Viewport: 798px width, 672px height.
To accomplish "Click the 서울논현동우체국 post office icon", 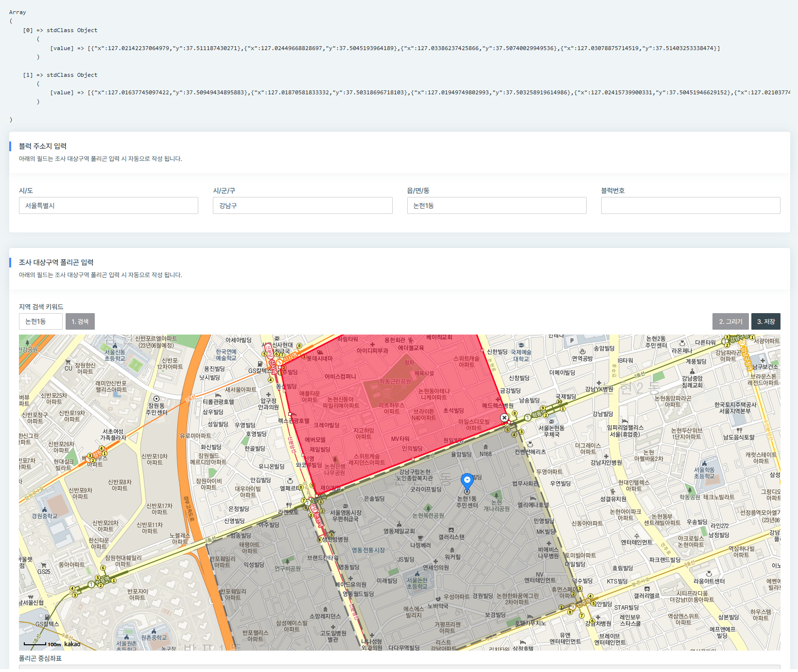I will click(x=551, y=422).
